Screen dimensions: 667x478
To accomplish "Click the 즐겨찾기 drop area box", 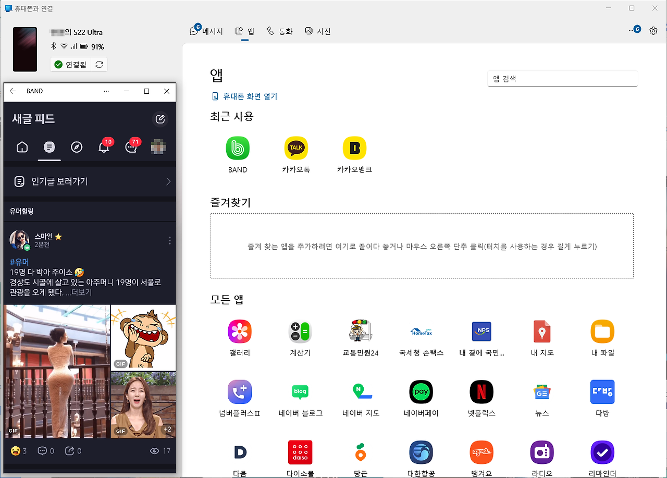I will pyautogui.click(x=422, y=246).
